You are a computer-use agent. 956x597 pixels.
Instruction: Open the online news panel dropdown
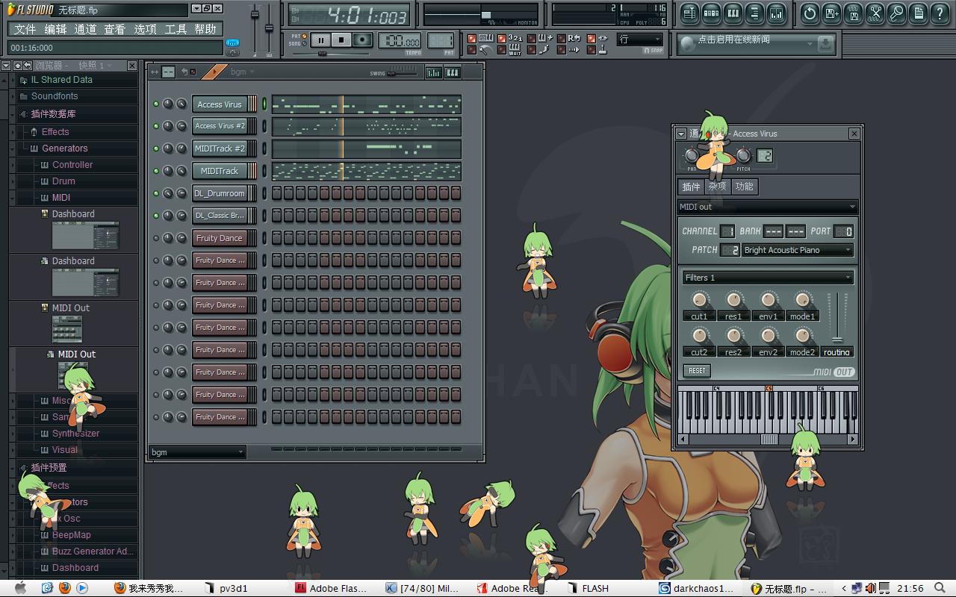(810, 45)
